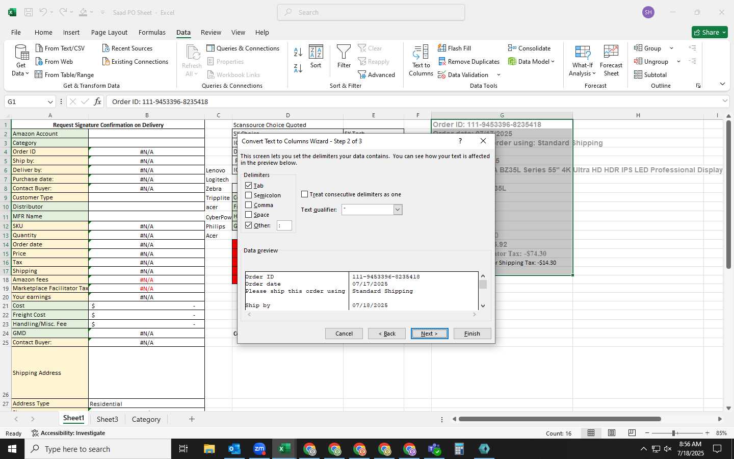Open File Explorer from taskbar
734x459 pixels.
tap(209, 449)
